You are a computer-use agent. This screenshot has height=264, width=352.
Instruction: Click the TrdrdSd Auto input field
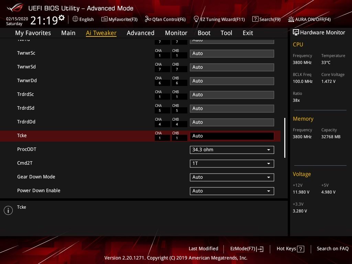pyautogui.click(x=232, y=108)
